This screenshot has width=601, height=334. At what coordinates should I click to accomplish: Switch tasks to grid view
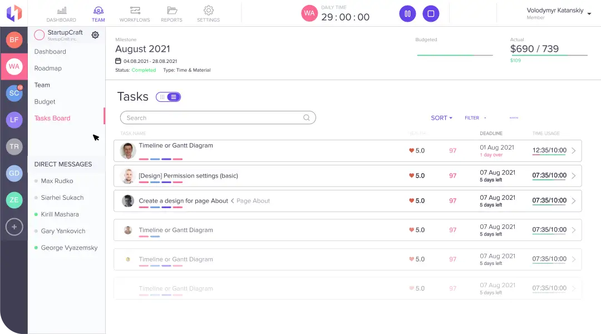pyautogui.click(x=162, y=97)
